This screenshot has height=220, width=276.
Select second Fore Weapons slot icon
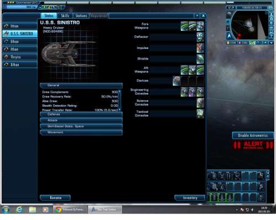click(193, 26)
